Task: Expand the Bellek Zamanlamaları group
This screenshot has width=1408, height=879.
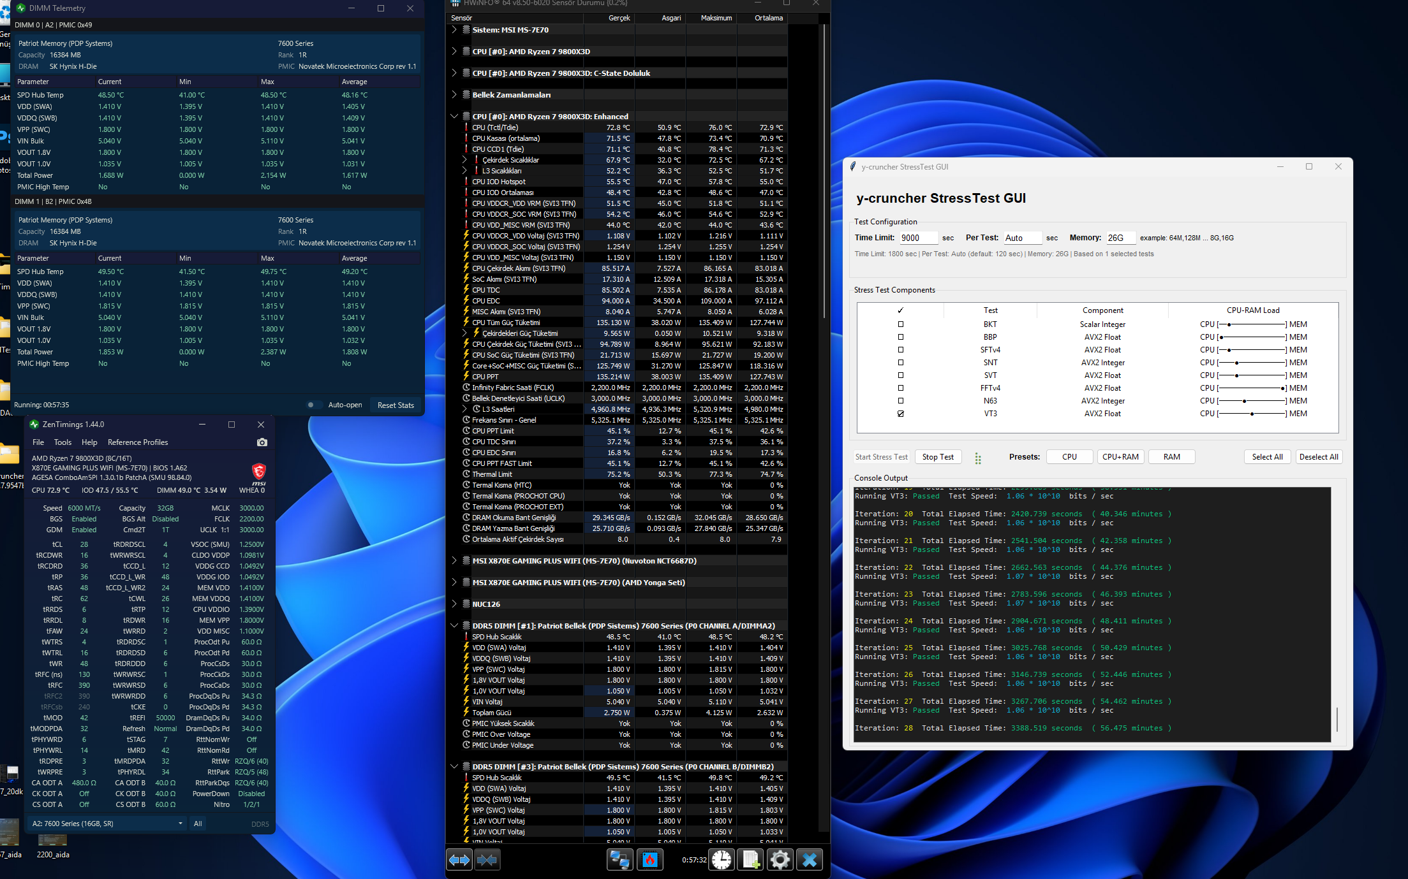Action: pos(454,95)
